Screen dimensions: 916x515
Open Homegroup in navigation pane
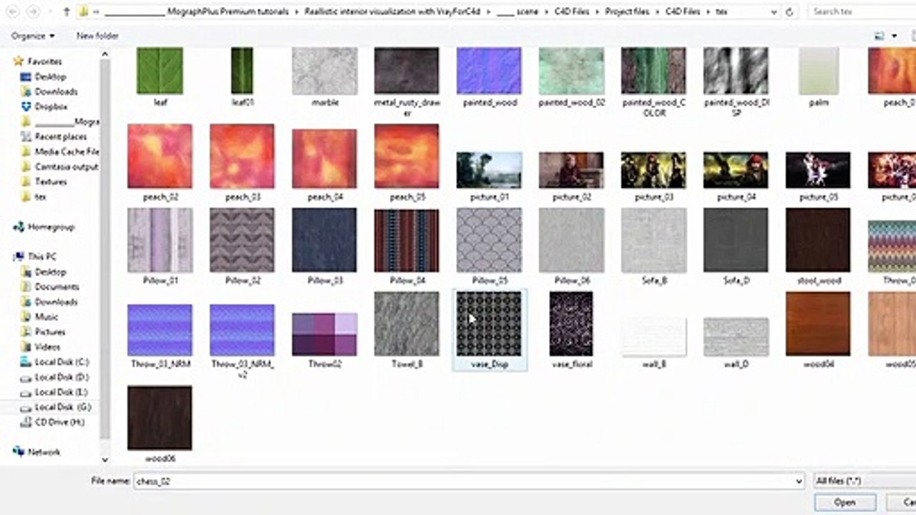pos(50,227)
